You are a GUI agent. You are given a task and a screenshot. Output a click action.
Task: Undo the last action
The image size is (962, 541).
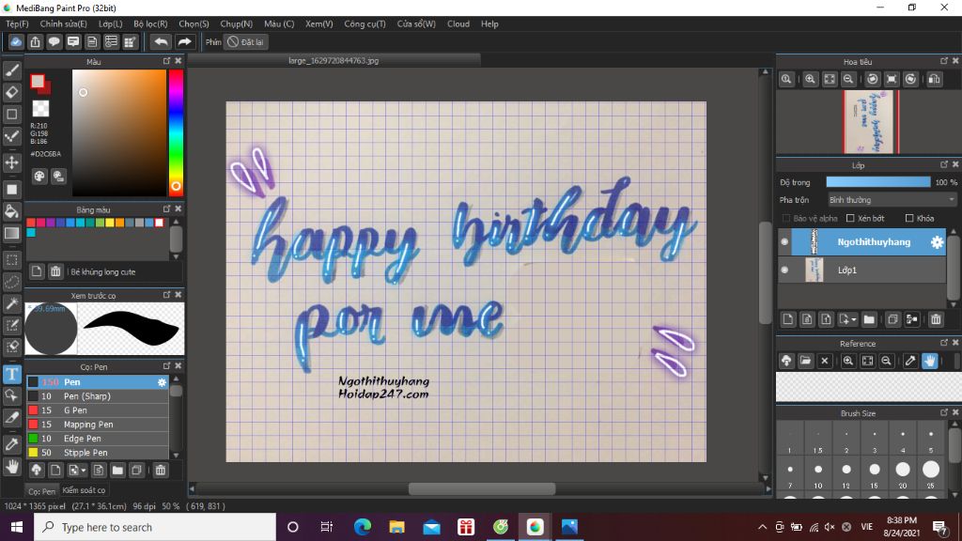(161, 41)
